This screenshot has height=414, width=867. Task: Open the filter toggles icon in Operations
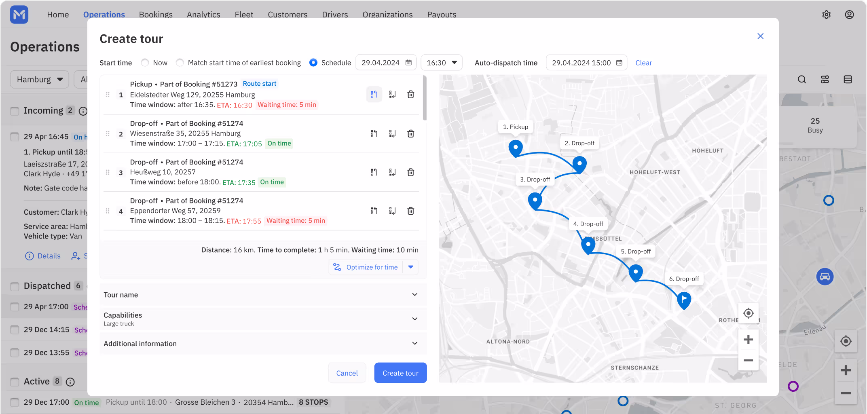[x=825, y=80]
